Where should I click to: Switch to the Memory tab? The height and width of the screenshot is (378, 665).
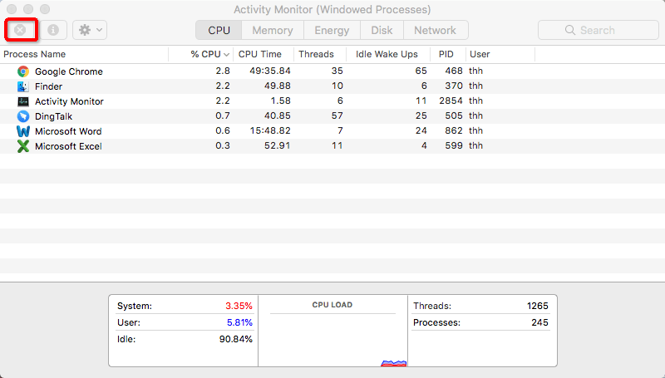(273, 30)
